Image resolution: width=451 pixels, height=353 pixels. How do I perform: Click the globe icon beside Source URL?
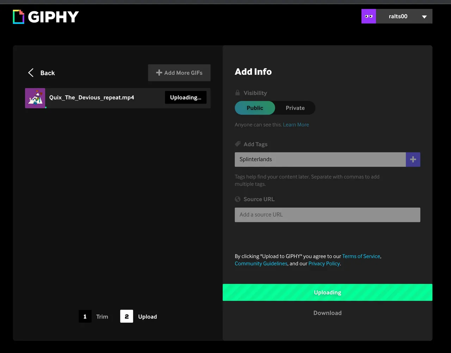pyautogui.click(x=237, y=199)
